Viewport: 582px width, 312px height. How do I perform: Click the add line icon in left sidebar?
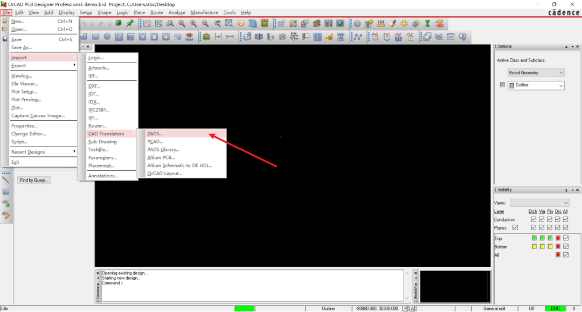click(6, 181)
